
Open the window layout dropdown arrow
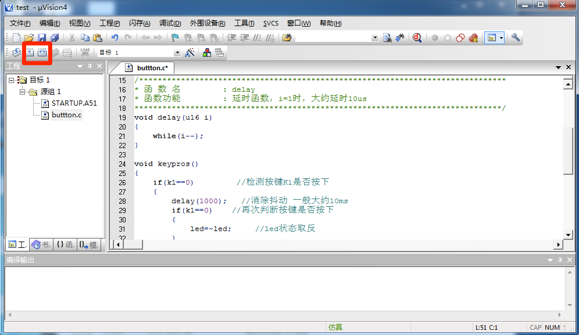[x=501, y=38]
